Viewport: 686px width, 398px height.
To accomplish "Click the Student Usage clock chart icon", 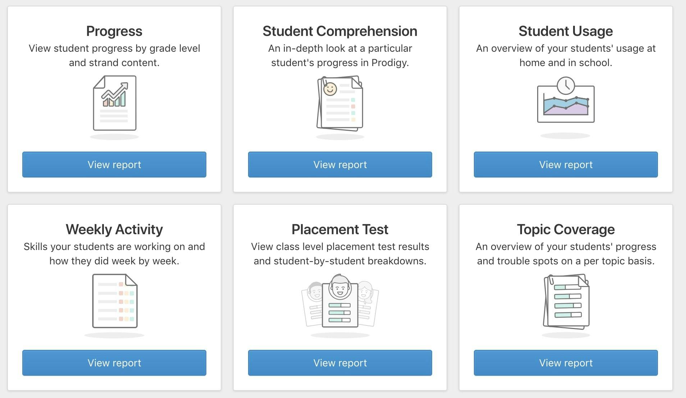I will (x=566, y=101).
